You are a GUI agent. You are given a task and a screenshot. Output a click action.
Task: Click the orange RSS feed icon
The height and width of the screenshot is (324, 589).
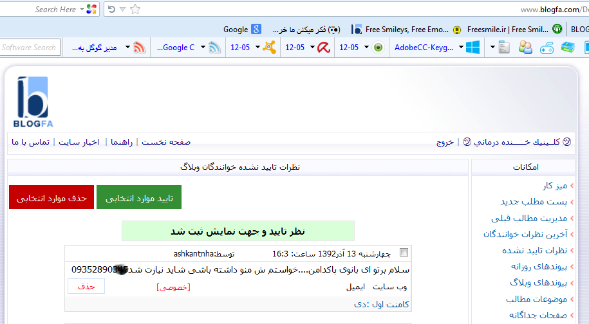pos(139,47)
